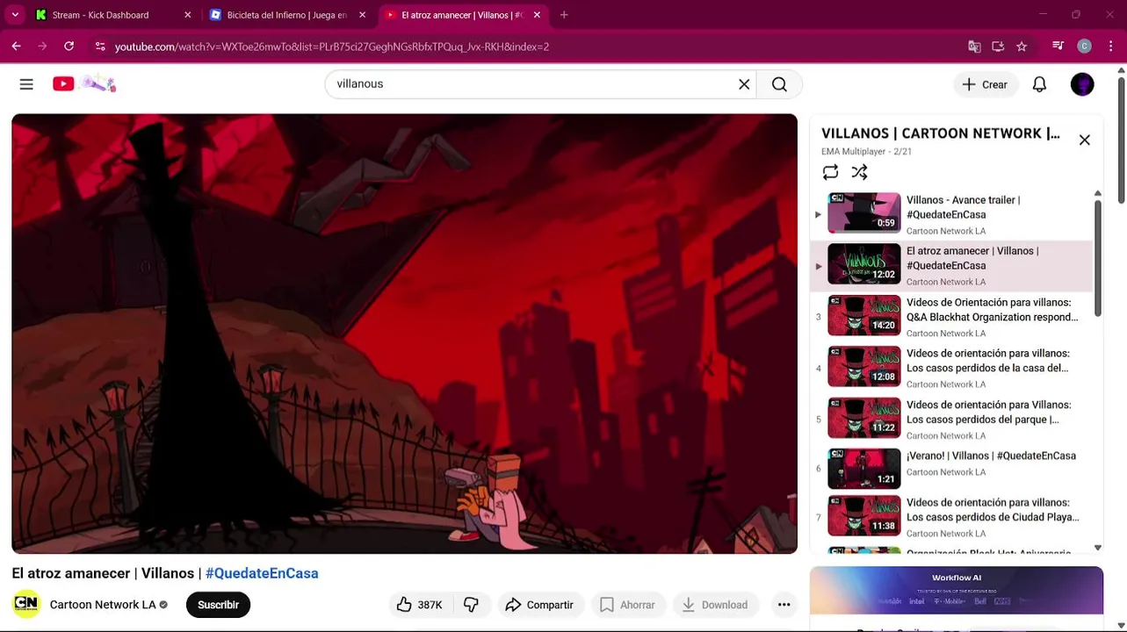Open the translate page icon

(x=974, y=47)
